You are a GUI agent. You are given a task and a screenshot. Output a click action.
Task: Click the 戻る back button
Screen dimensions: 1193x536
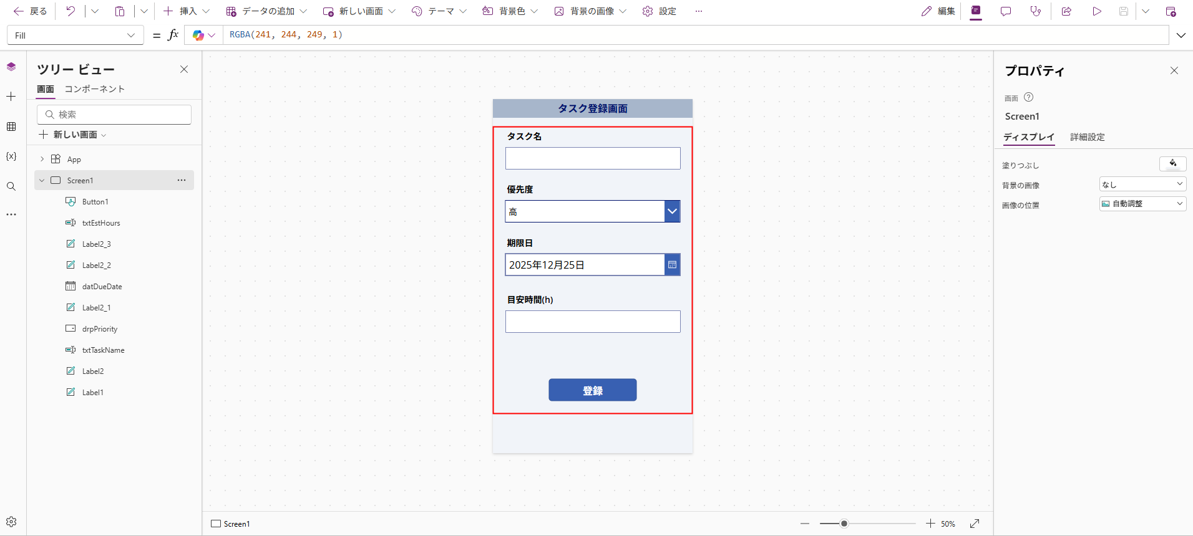coord(30,11)
